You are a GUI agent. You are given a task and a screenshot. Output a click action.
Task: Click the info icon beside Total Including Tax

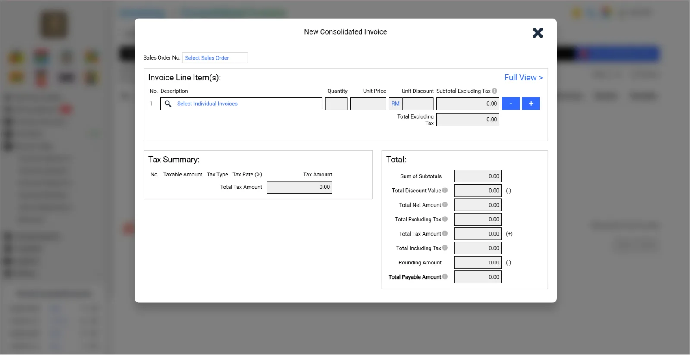coord(445,248)
